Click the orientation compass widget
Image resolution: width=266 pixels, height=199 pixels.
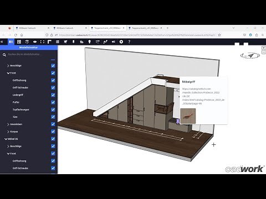250,55
